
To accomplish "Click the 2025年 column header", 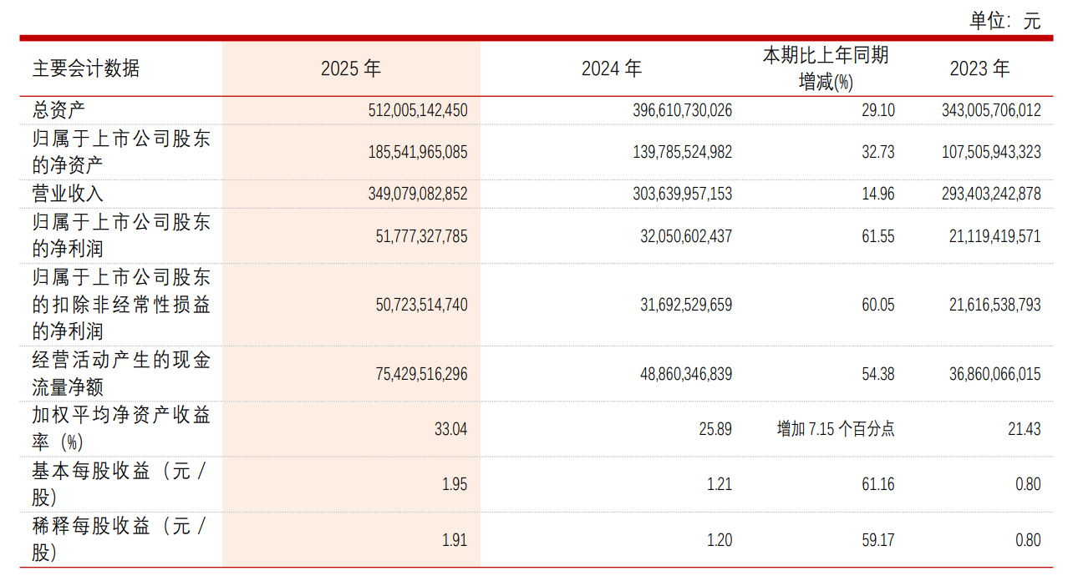I will point(350,69).
